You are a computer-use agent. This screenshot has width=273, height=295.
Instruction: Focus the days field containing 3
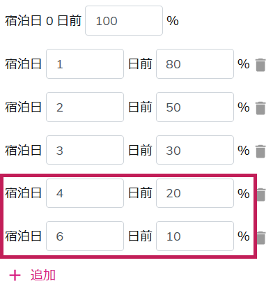coord(85,150)
